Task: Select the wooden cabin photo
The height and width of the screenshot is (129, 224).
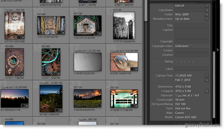Action: [88, 25]
